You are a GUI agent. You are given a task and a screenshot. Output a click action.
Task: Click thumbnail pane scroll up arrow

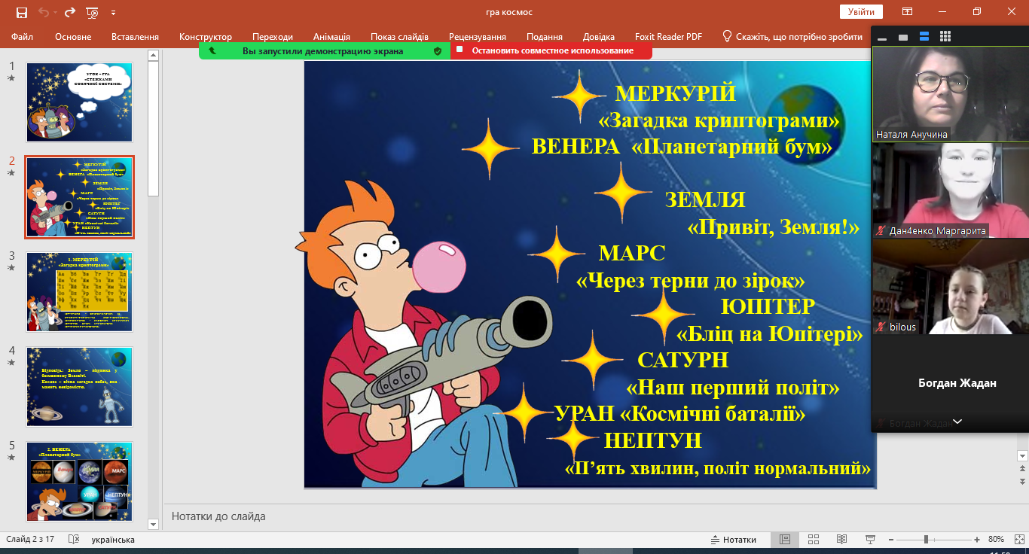(x=153, y=55)
